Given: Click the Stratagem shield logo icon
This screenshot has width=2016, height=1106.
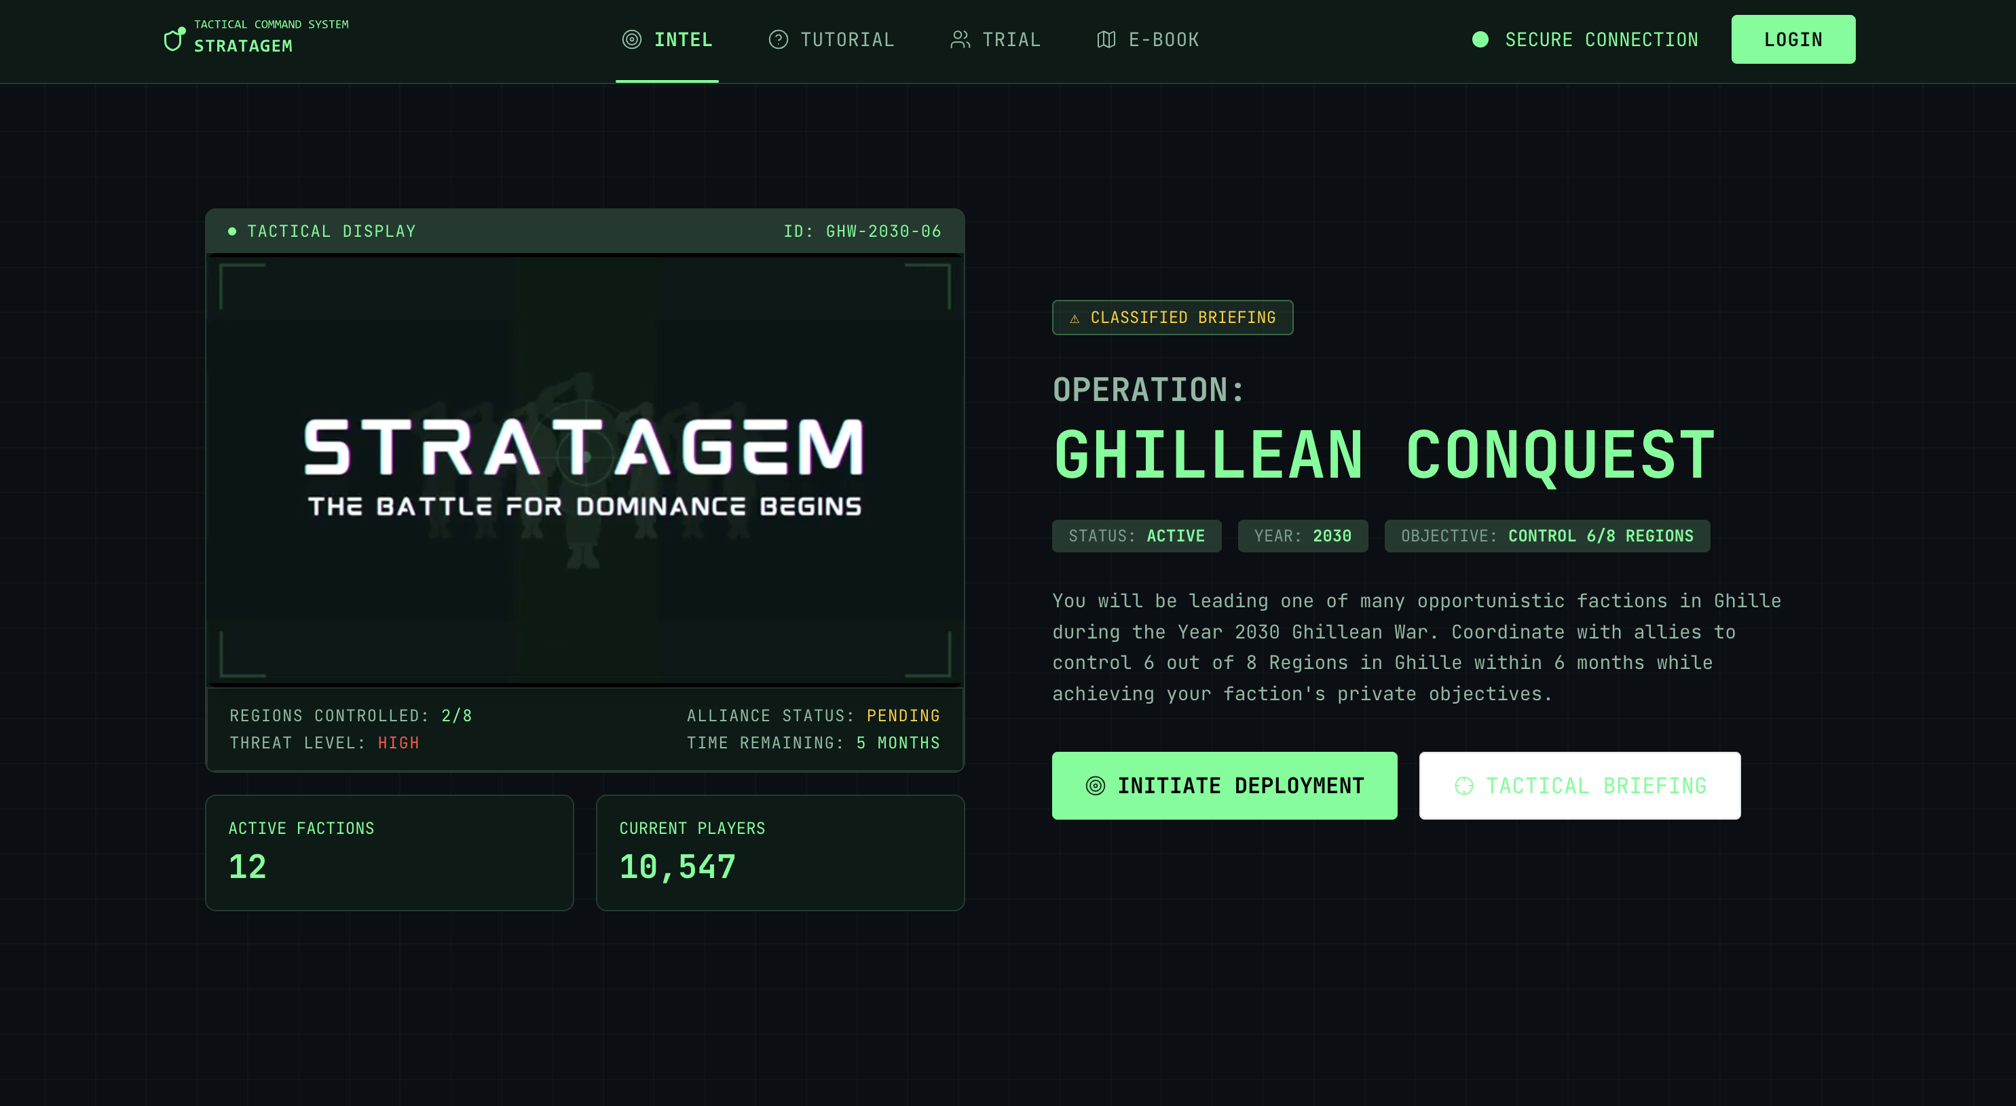Looking at the screenshot, I should [173, 39].
